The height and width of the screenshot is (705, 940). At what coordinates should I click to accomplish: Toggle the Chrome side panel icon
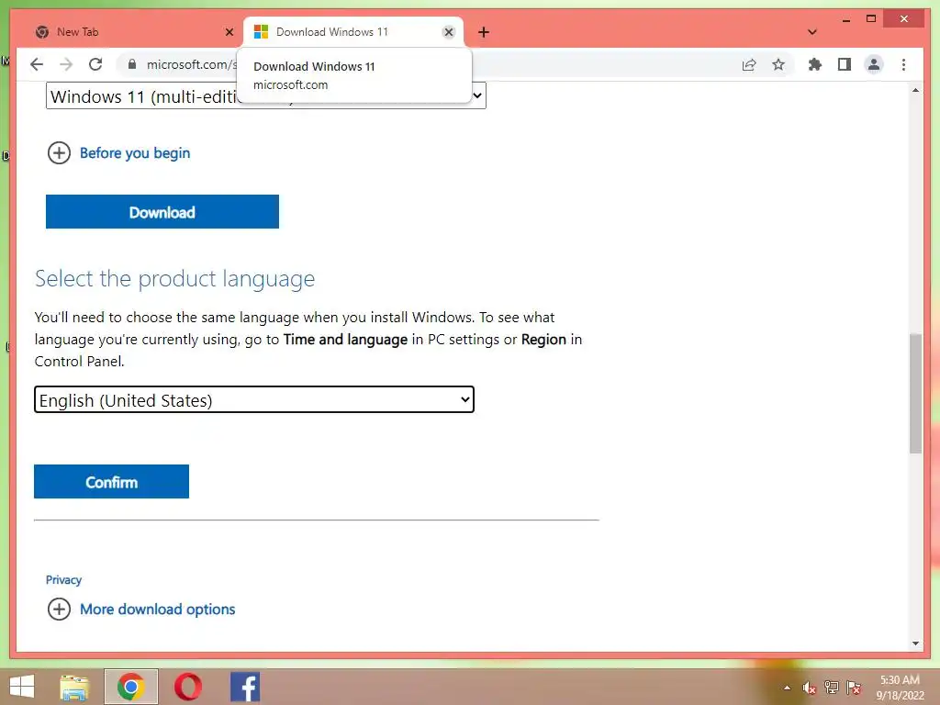[845, 64]
